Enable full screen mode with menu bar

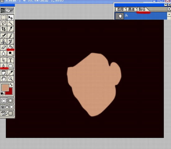pos(7,107)
